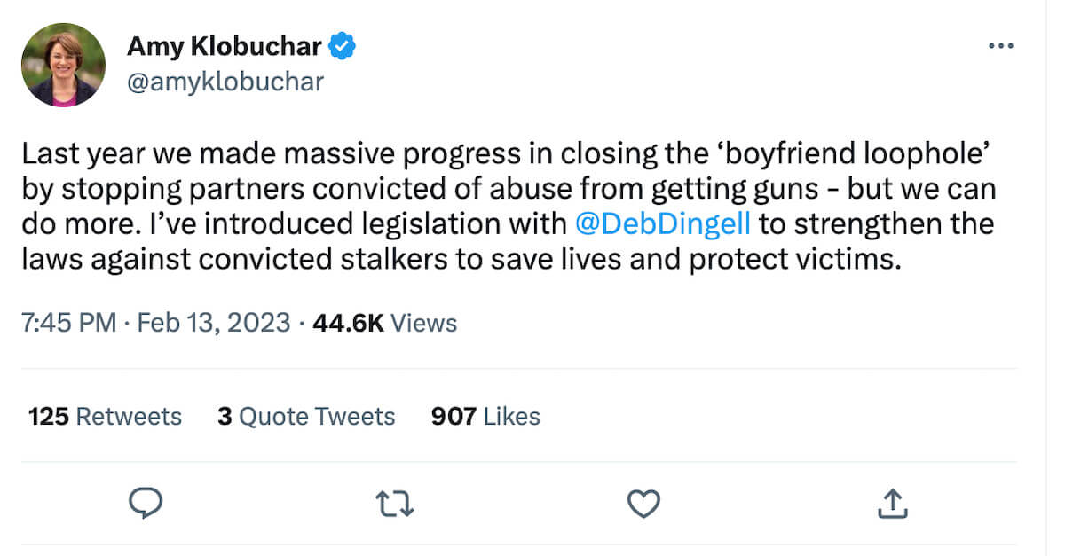The height and width of the screenshot is (556, 1065).
Task: View the 125 Retweets list
Action: pos(104,416)
